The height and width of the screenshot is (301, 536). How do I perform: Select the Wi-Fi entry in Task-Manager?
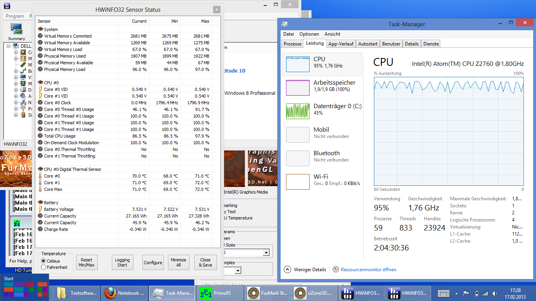click(322, 182)
